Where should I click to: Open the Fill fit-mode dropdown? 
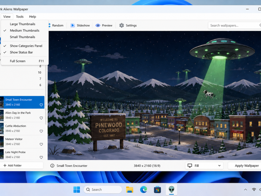coord(204,166)
